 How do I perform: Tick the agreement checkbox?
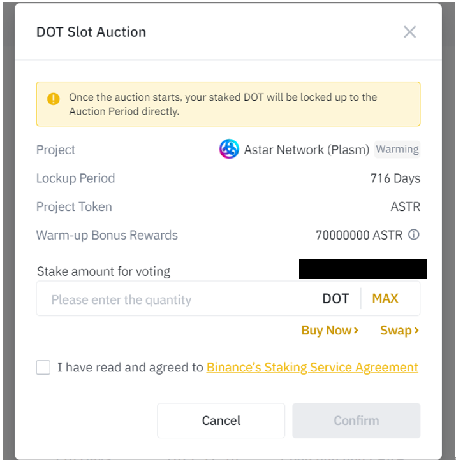tap(43, 367)
